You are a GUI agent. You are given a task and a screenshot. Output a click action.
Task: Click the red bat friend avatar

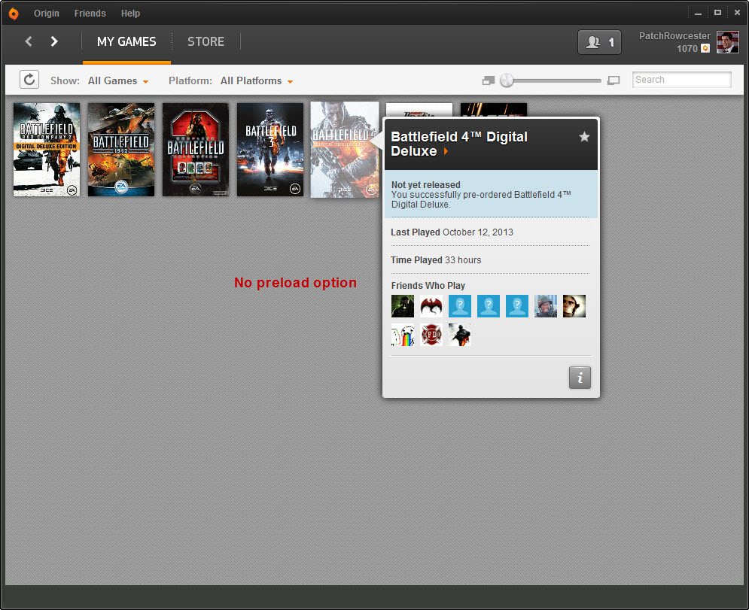coord(431,306)
